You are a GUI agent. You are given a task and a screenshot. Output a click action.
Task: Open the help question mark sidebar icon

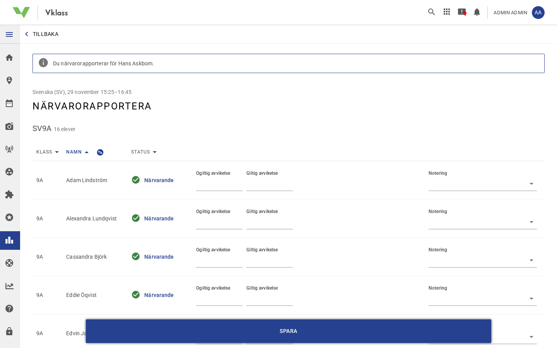click(9, 309)
